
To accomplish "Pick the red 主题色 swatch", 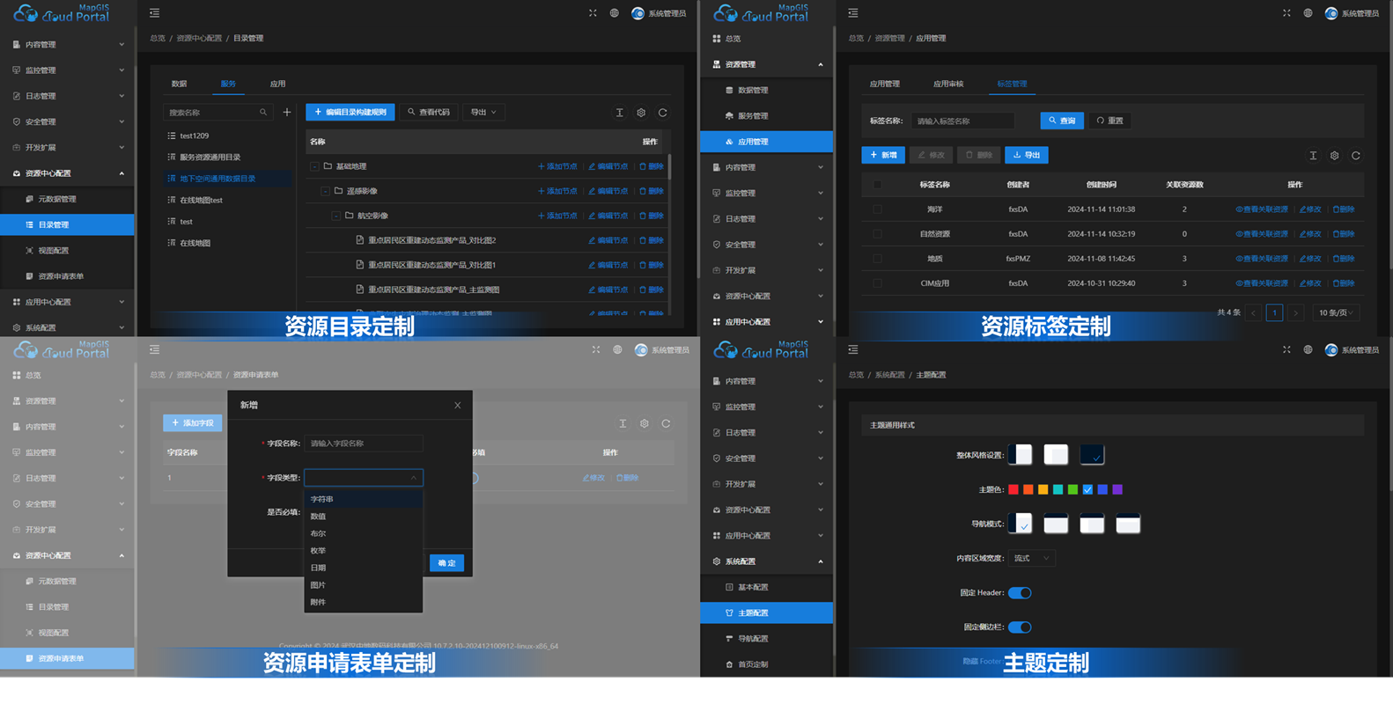I will click(1013, 489).
